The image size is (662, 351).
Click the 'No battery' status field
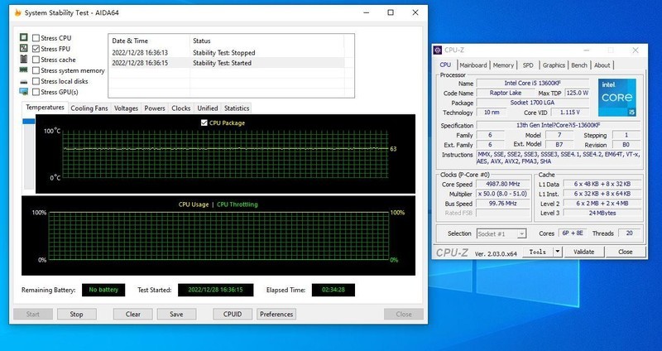(x=103, y=291)
